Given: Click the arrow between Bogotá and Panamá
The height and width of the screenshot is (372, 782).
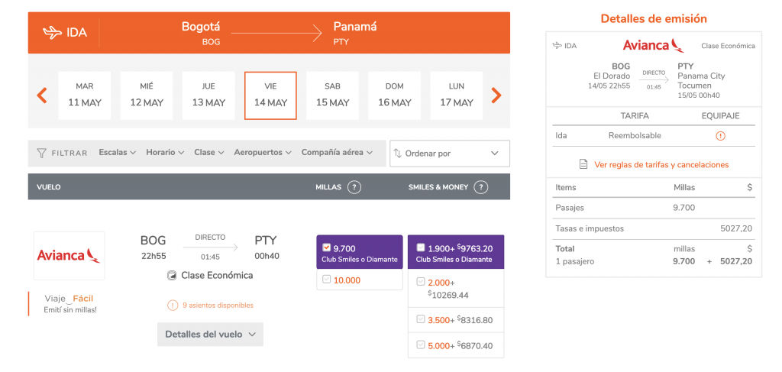Looking at the screenshot, I should click(276, 34).
